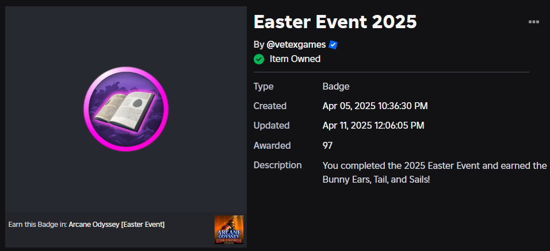The height and width of the screenshot is (251, 550).
Task: Click the blue verified checkmark badge
Action: click(x=333, y=45)
